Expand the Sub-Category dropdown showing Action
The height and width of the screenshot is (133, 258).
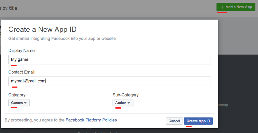pyautogui.click(x=123, y=103)
